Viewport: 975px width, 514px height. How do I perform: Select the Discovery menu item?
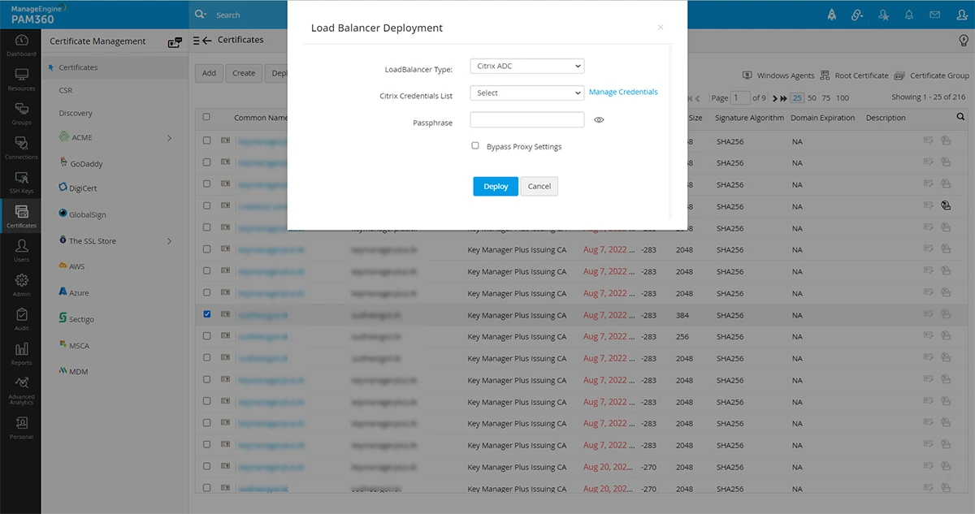coord(76,113)
